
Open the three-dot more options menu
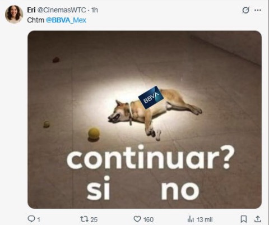tap(258, 10)
